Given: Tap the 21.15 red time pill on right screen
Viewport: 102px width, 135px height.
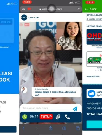Looking at the screenshot, I should (x=90, y=2).
